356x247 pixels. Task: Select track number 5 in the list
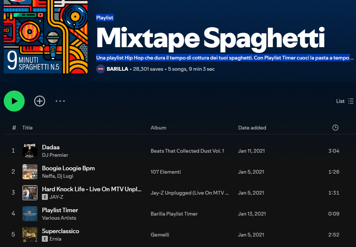pos(13,234)
